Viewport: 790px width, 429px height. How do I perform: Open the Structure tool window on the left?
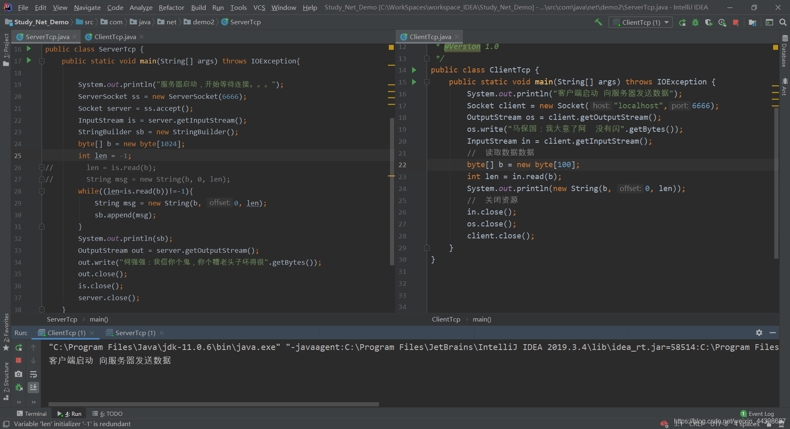click(x=6, y=381)
